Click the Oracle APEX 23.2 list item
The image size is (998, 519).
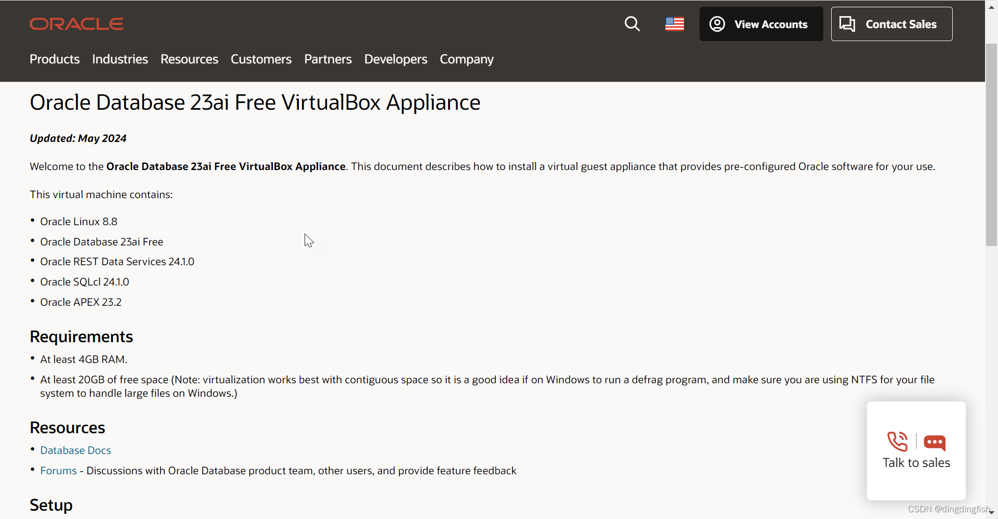[81, 302]
